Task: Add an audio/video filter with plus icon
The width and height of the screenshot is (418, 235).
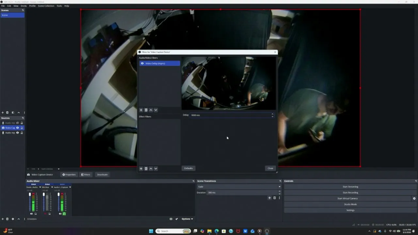Action: point(141,110)
